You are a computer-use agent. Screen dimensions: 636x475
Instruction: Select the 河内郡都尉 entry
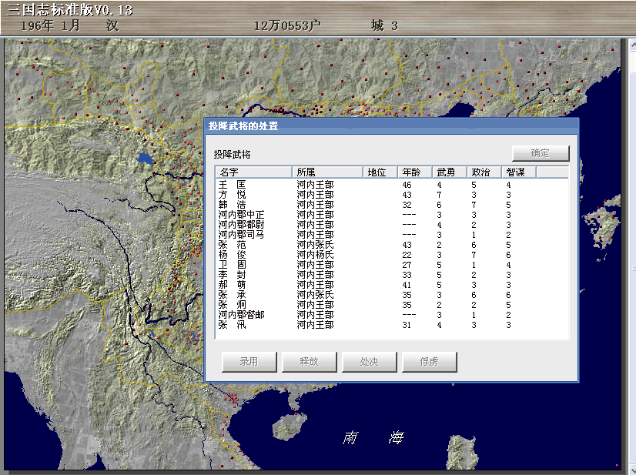(x=241, y=225)
